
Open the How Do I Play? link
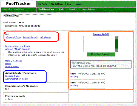tap(14, 61)
